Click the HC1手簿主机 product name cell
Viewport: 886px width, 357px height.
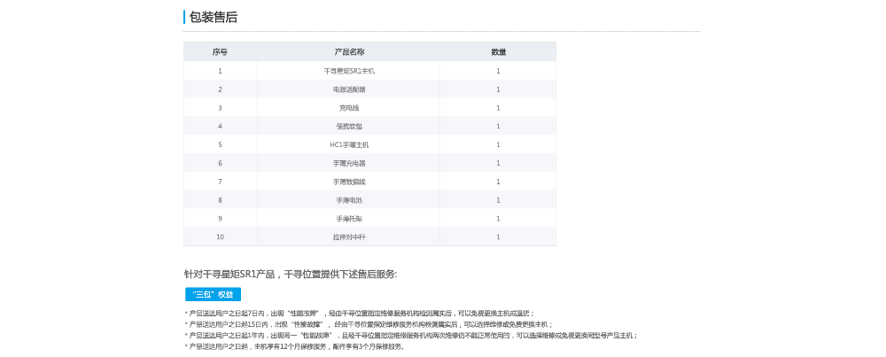point(349,144)
